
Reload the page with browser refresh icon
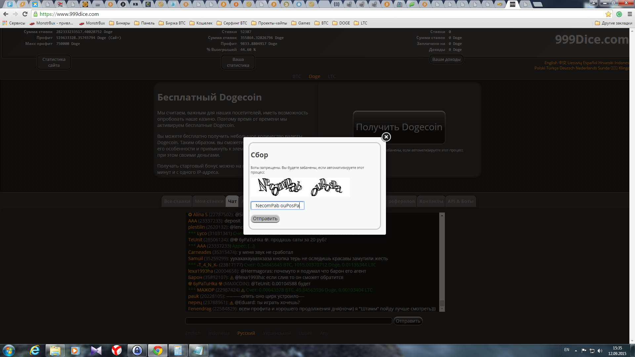point(25,14)
